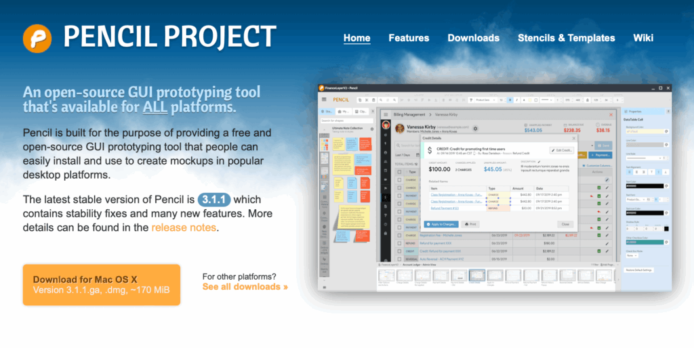Click the Copy icon in Pencil toolbar
This screenshot has height=348, width=694.
click(x=360, y=100)
